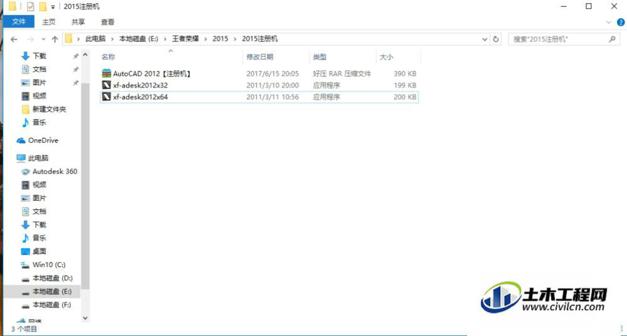Click the new folder icon in title bar
Viewport: 627px width, 336px height.
click(x=43, y=6)
